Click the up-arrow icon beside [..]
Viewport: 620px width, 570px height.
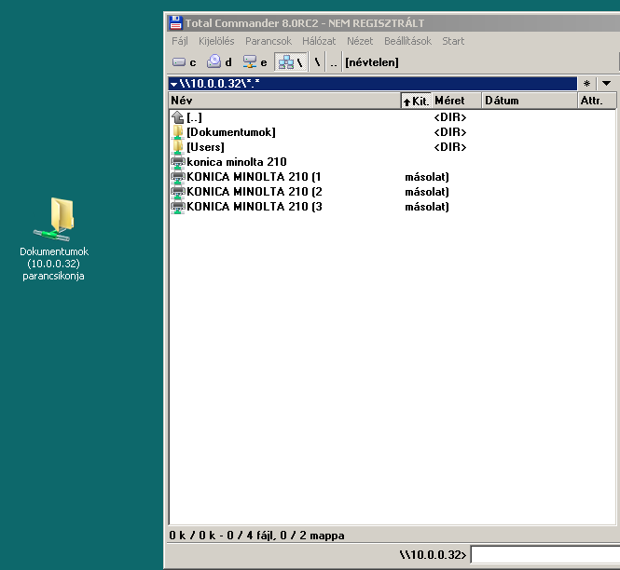point(177,117)
